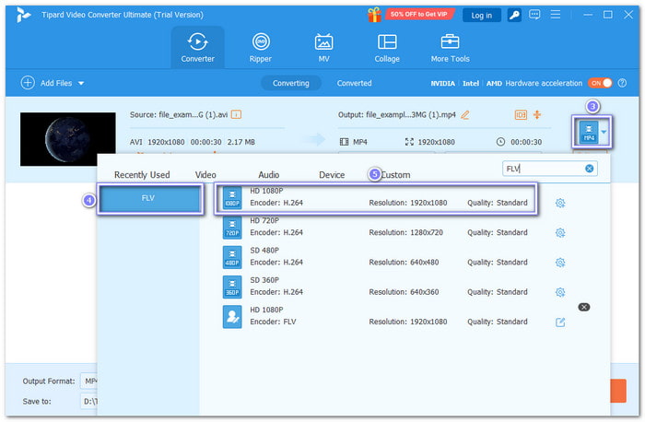Switch to the Converting tab
The height and width of the screenshot is (422, 645).
[x=291, y=83]
